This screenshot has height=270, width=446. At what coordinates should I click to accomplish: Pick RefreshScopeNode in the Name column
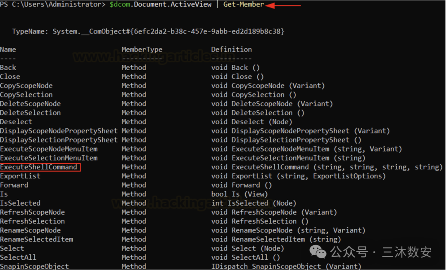[33, 212]
